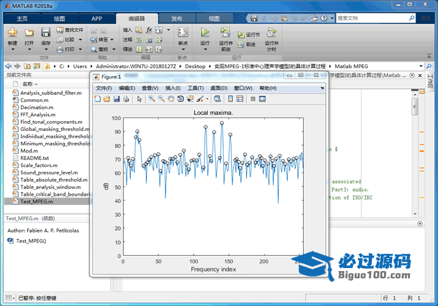The height and width of the screenshot is (306, 438).
Task: Click the help question mark icon
Action: click(x=323, y=18)
